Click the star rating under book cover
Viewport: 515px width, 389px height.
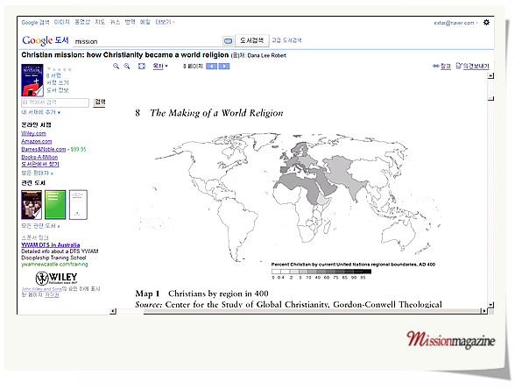[60, 69]
